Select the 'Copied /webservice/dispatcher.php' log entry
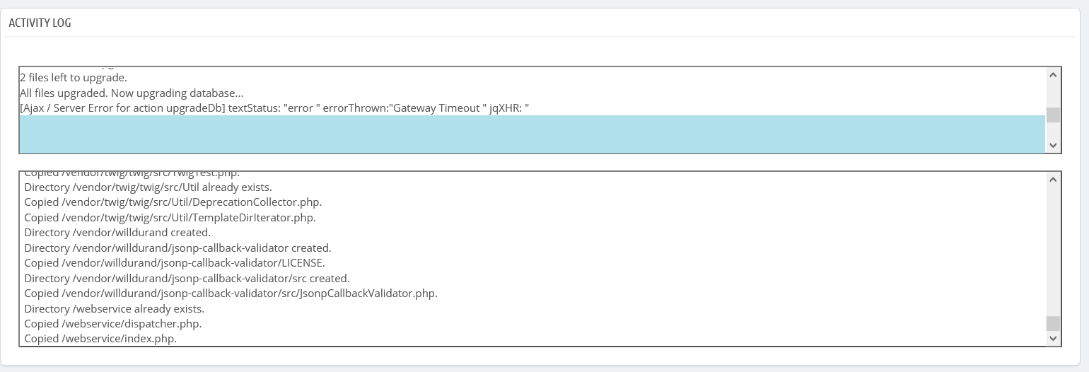This screenshot has height=372, width=1089. click(112, 324)
